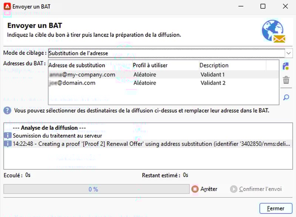Delete selected address with trash icon
296x217 pixels.
[286, 80]
